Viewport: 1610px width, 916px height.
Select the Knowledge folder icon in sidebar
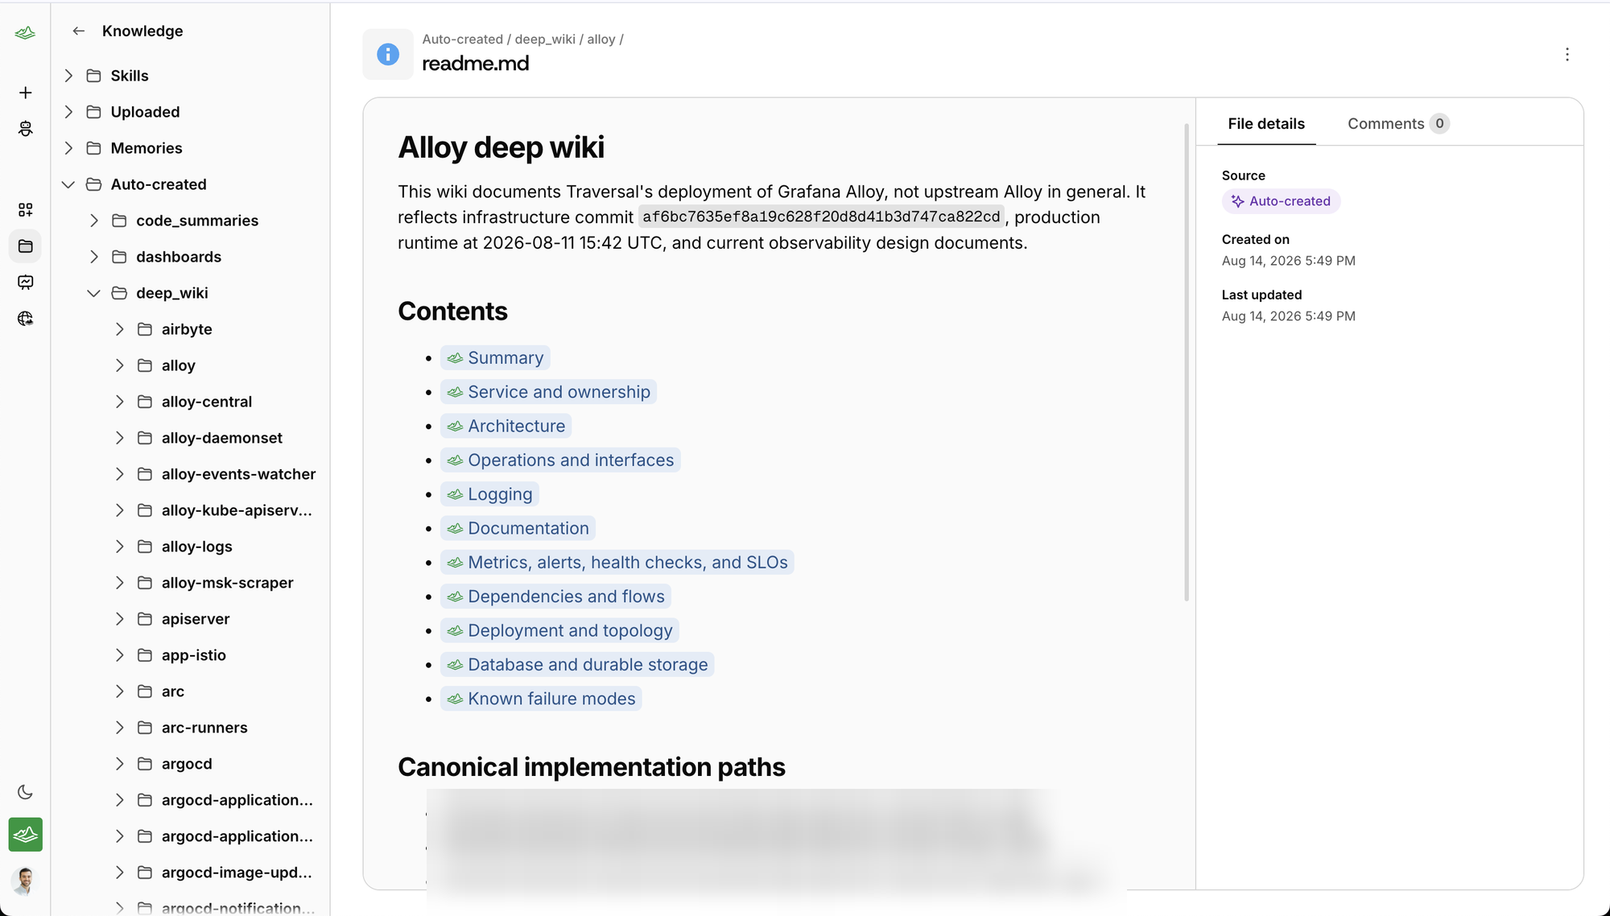[x=25, y=246]
